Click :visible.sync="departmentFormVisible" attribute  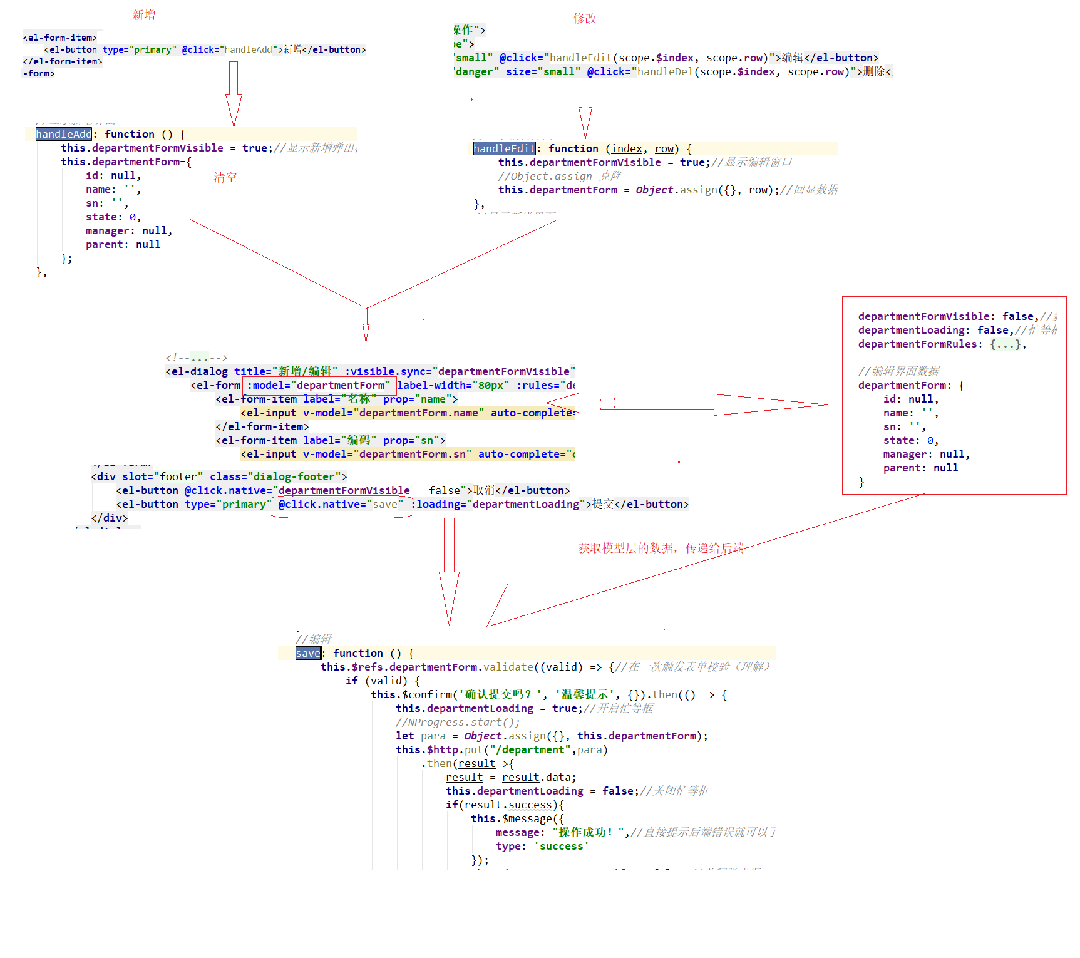pos(460,371)
